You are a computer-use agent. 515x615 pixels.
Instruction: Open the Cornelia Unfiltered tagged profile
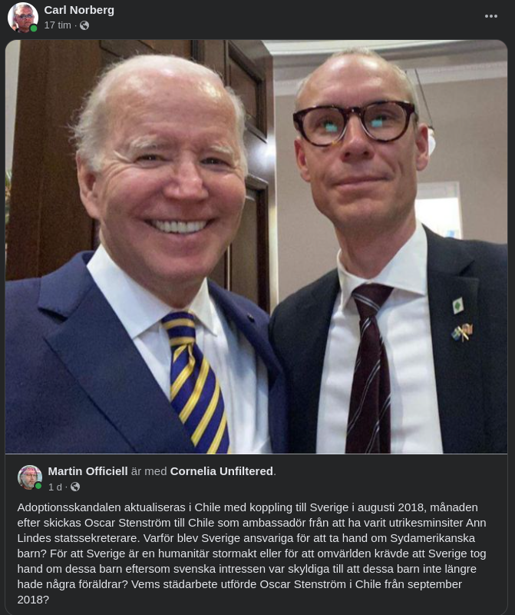point(221,471)
